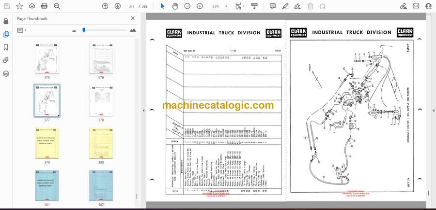Select yellow page 380 thumbnail
This screenshot has height=210, width=436.
click(101, 143)
